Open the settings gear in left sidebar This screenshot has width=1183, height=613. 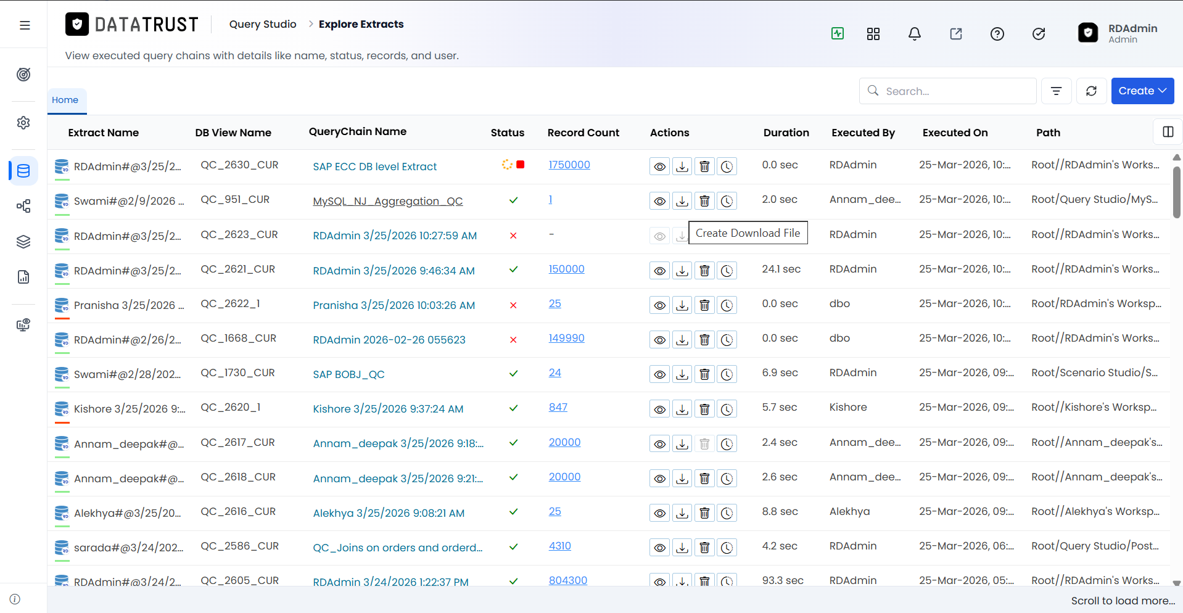pyautogui.click(x=23, y=123)
